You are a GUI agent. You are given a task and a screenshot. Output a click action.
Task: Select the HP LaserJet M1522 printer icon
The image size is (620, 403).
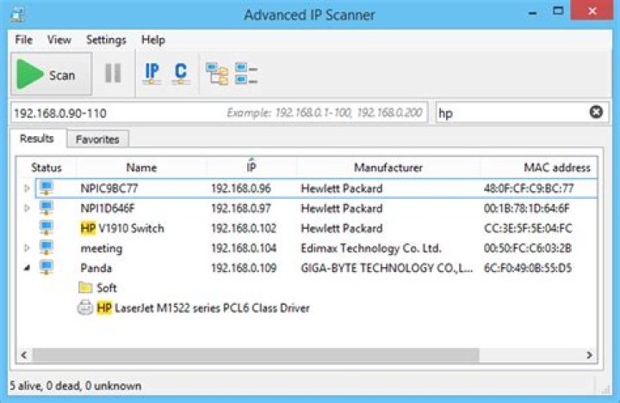coord(85,308)
